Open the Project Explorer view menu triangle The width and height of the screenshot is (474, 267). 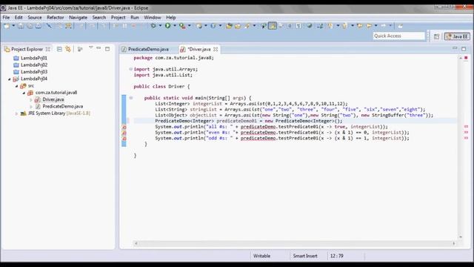coord(90,47)
